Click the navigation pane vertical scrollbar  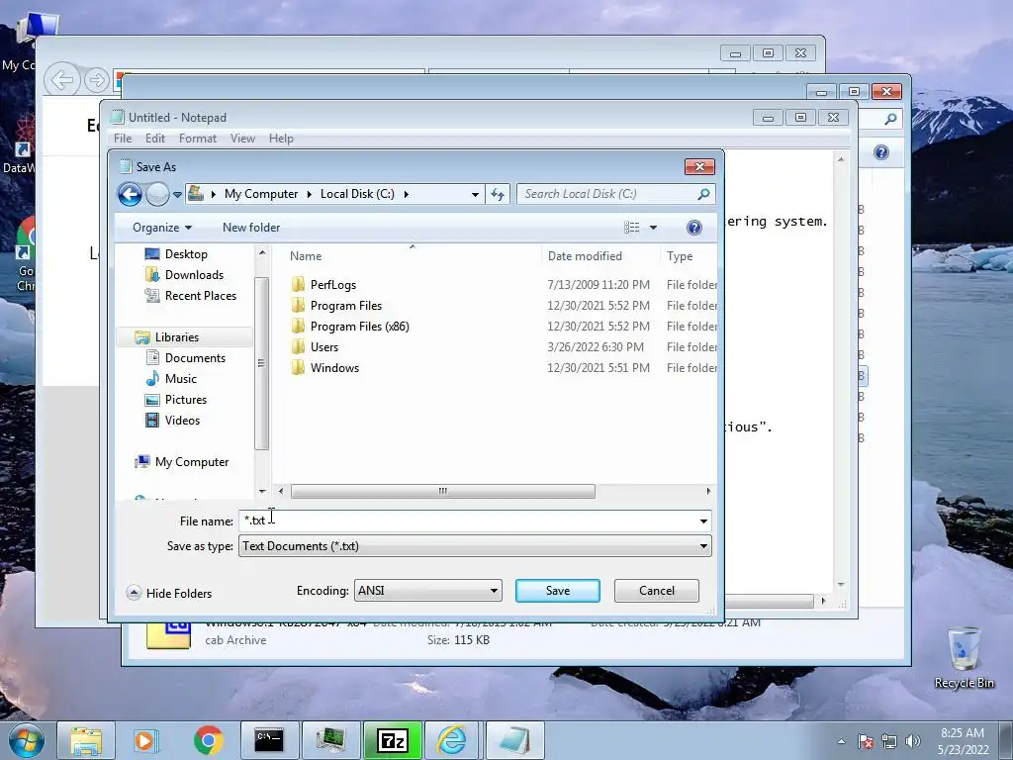coord(261,363)
